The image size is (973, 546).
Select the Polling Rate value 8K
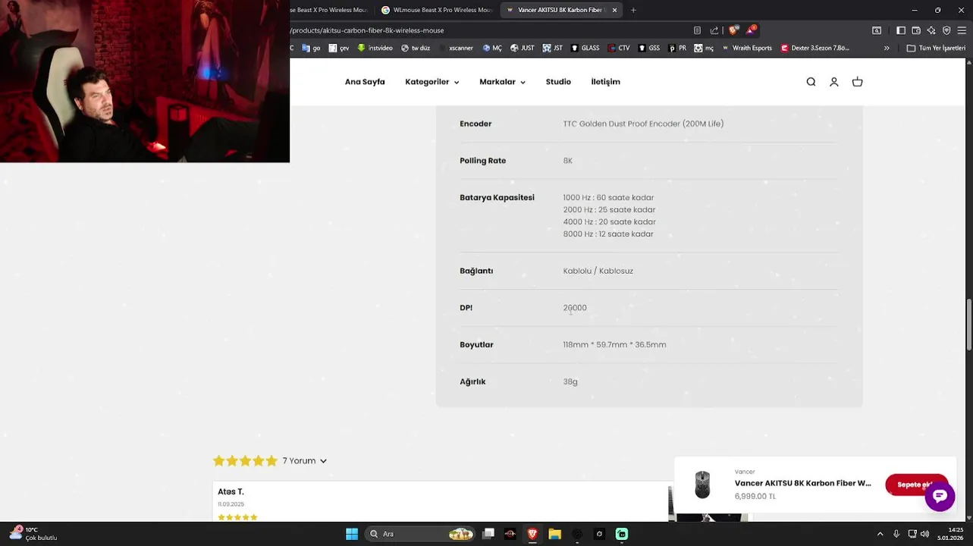click(567, 161)
